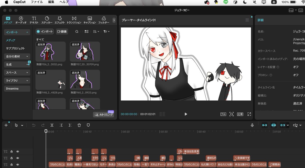Show more panel tabs with right chevron

tap(114, 20)
